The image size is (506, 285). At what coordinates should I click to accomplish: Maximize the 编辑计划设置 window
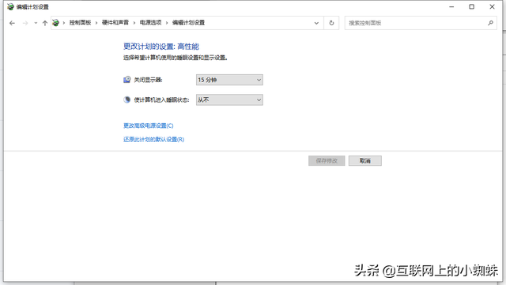tap(471, 7)
